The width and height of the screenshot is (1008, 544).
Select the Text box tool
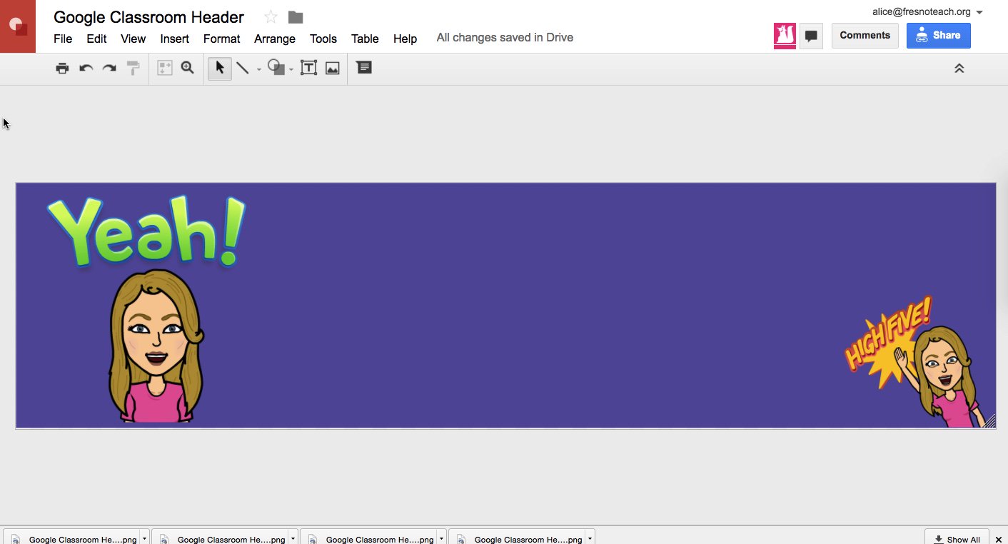308,69
